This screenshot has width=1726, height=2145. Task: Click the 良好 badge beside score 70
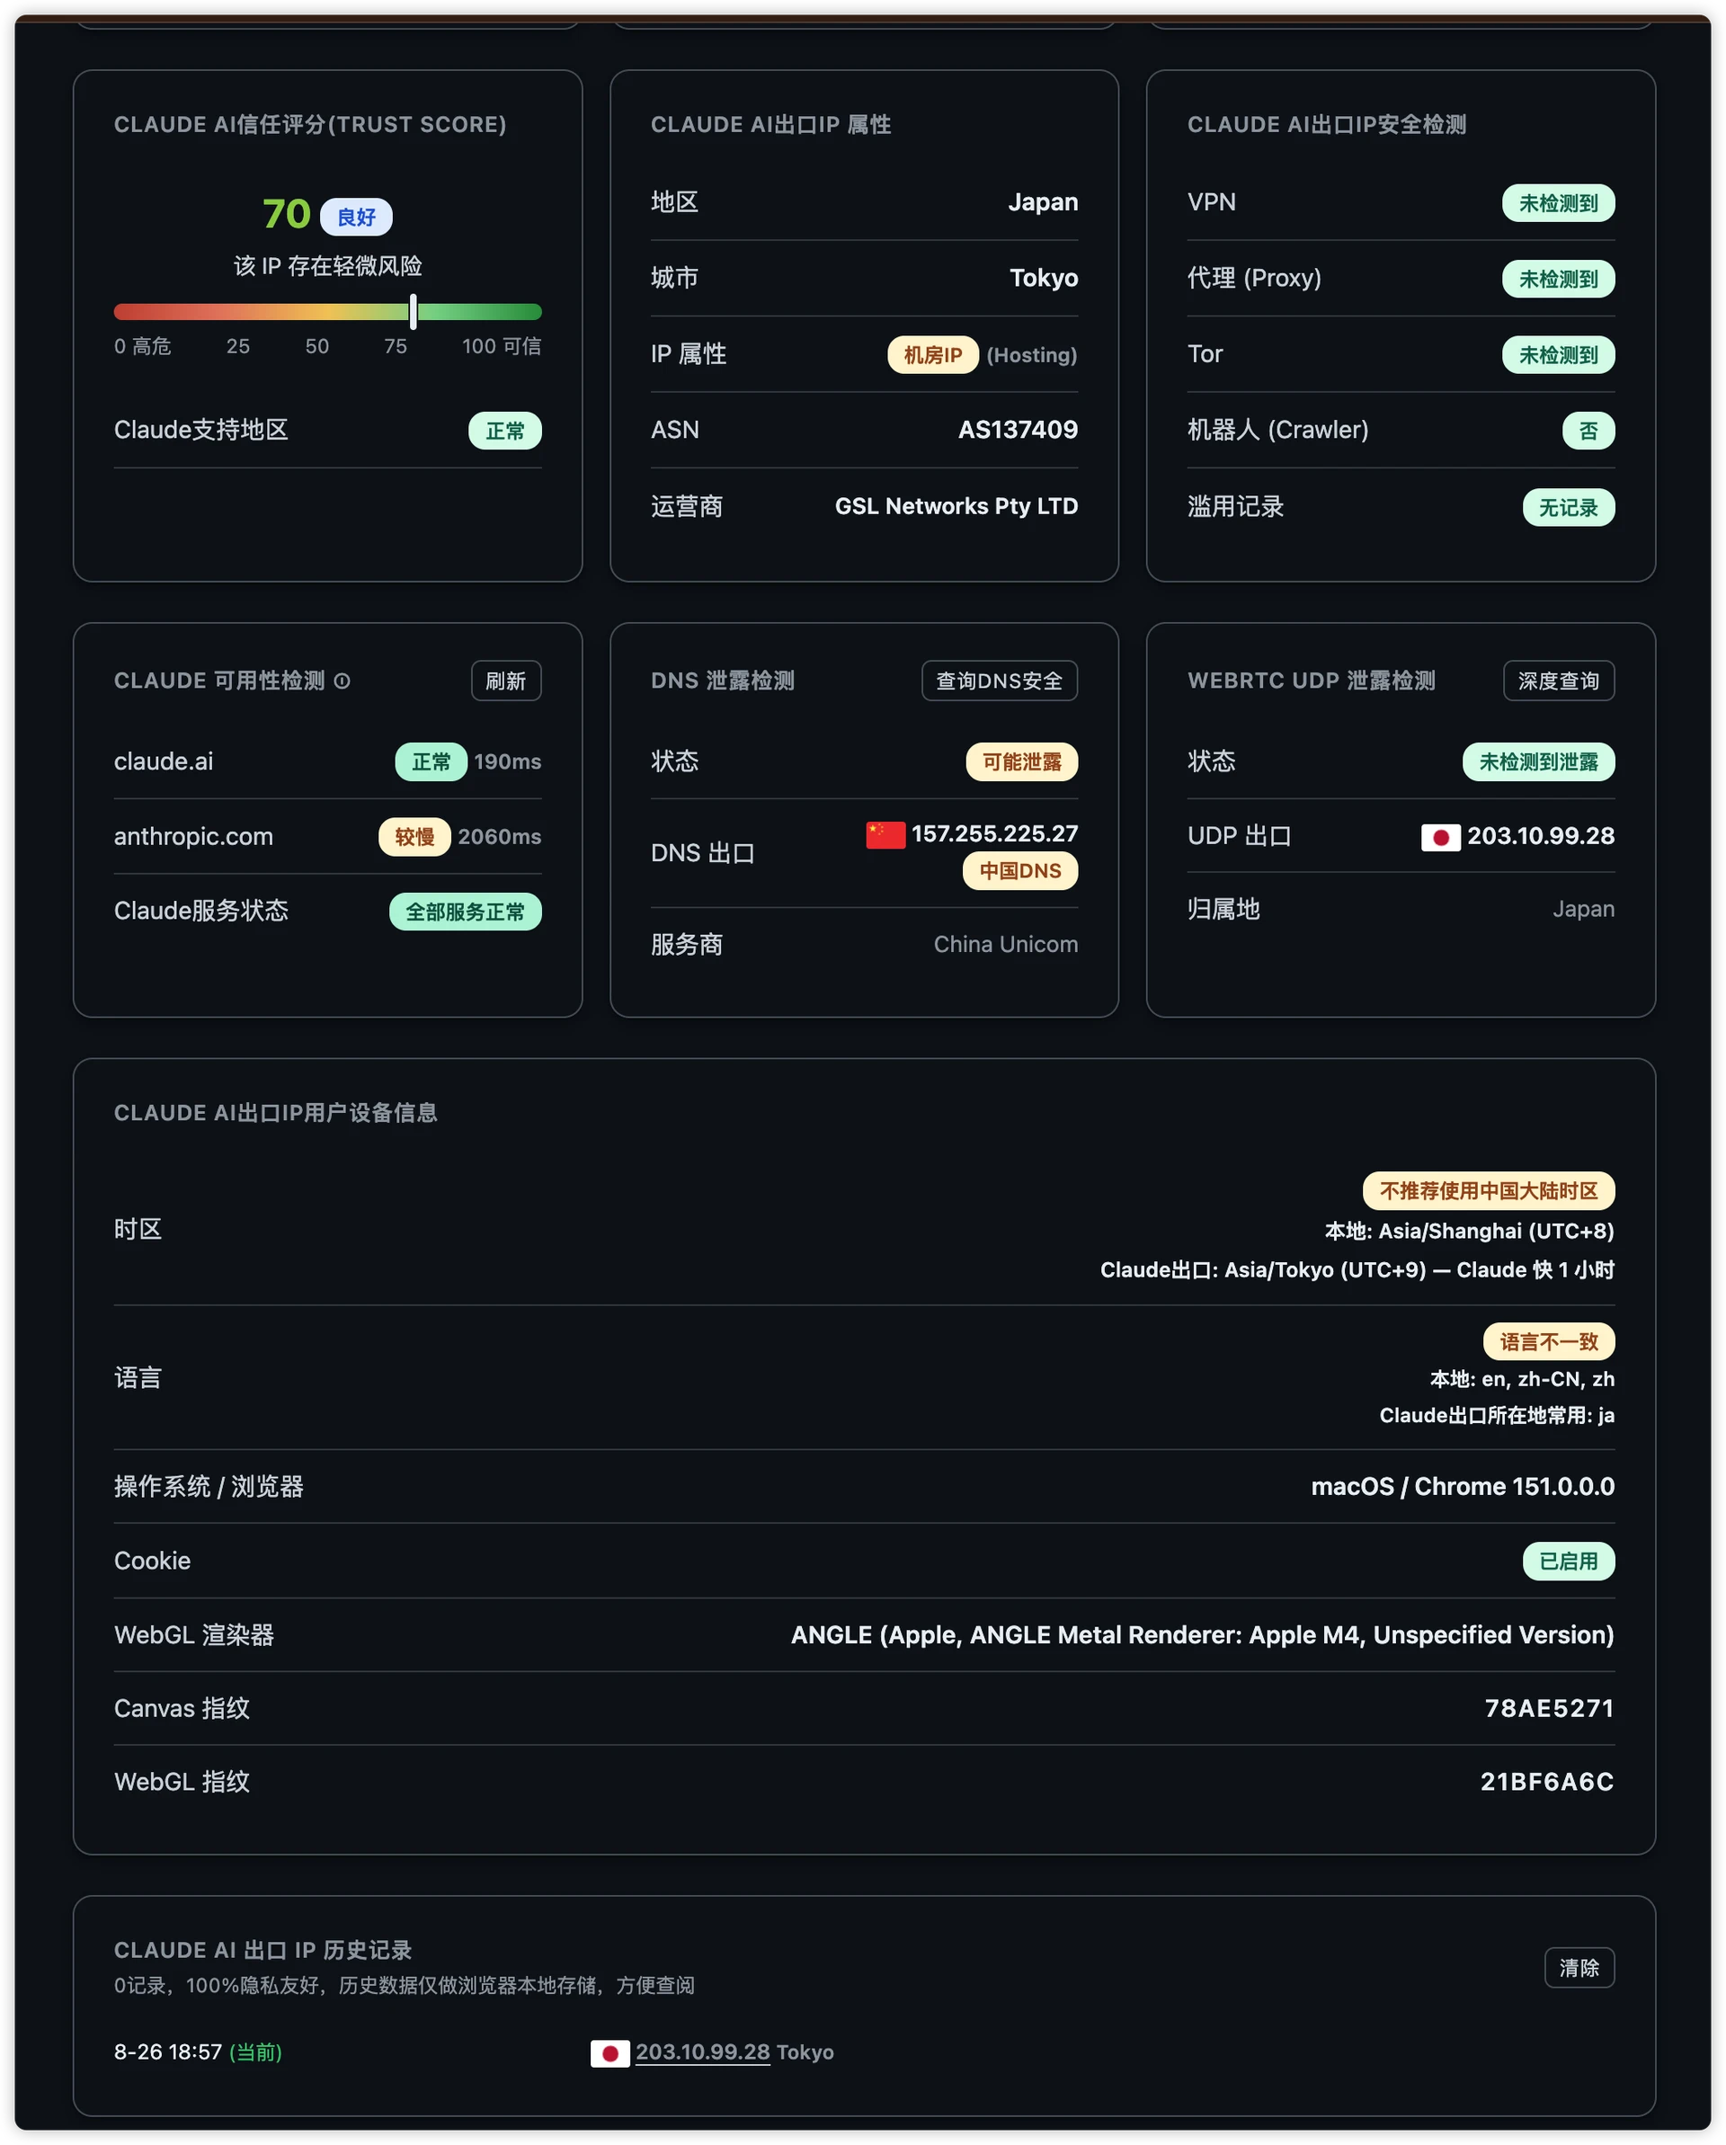pos(356,217)
